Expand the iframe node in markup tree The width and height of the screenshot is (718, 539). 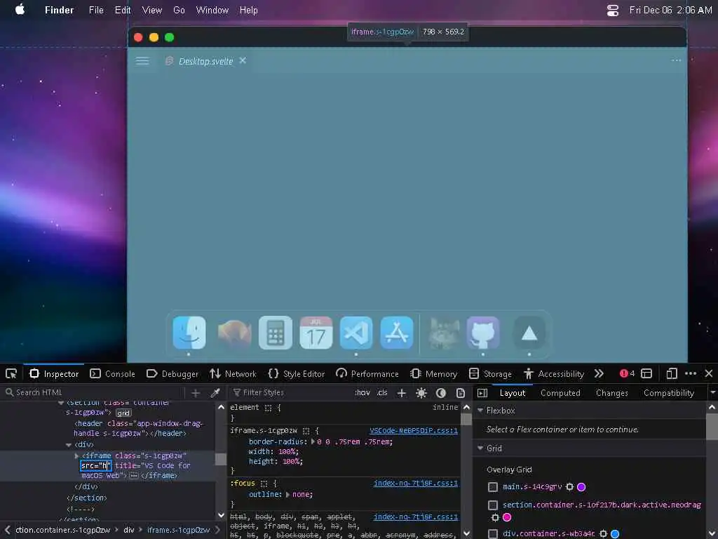click(x=76, y=456)
